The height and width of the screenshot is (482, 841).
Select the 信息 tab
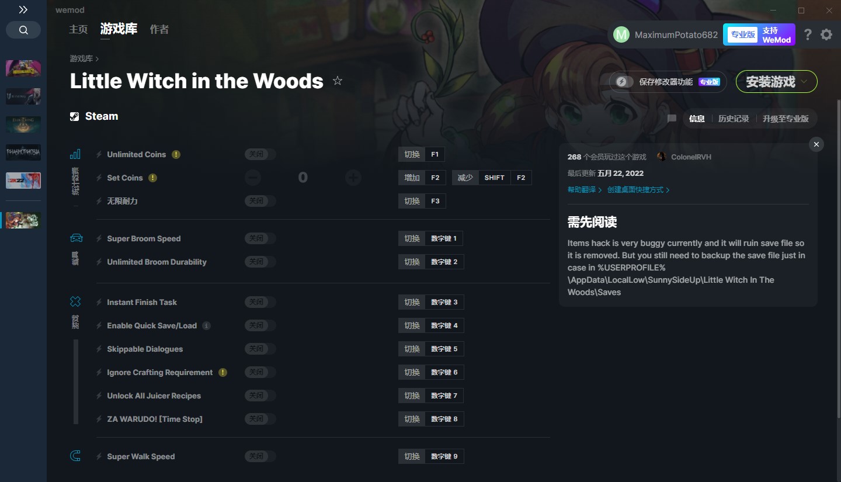coord(697,119)
